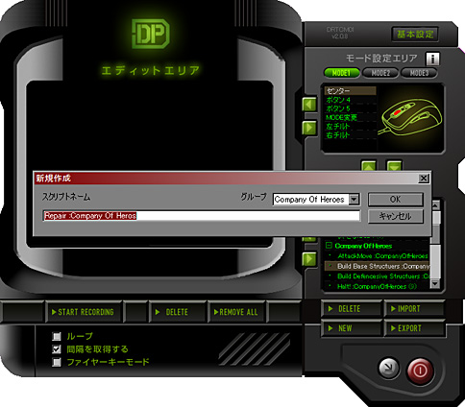This screenshot has height=407, width=465.
Task: Switch to the MODE3 tab
Action: 419,73
